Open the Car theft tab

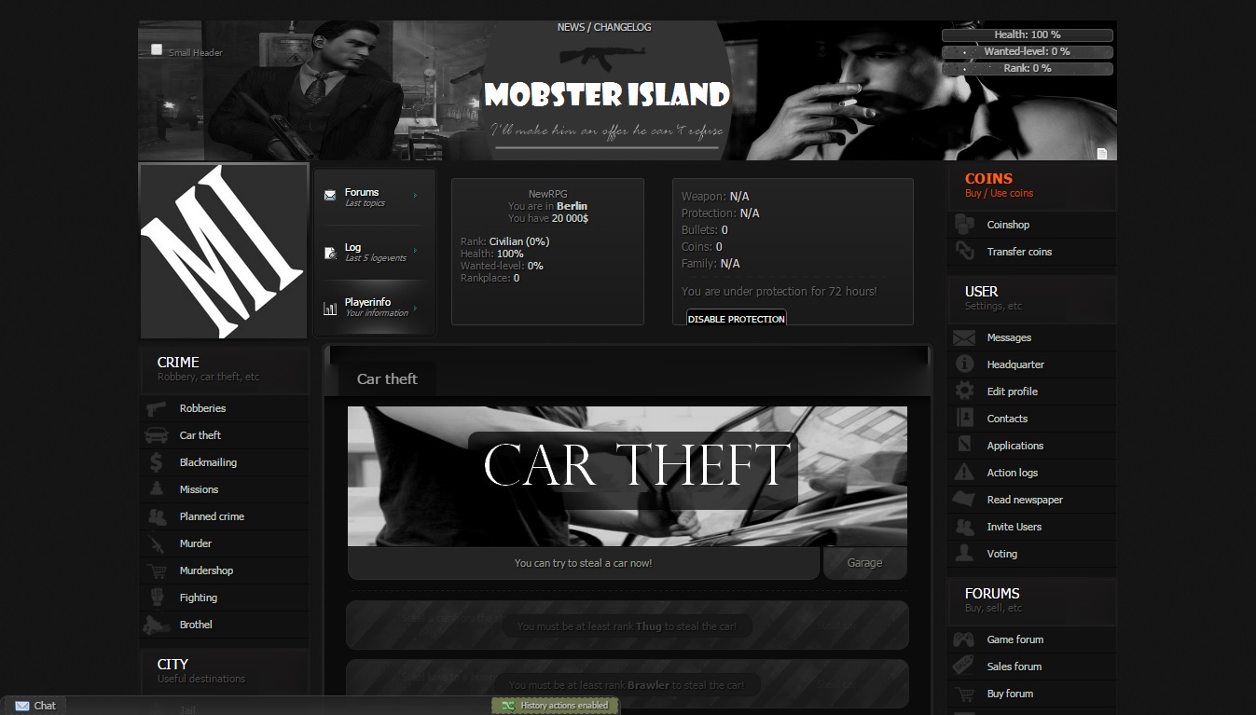(x=387, y=378)
